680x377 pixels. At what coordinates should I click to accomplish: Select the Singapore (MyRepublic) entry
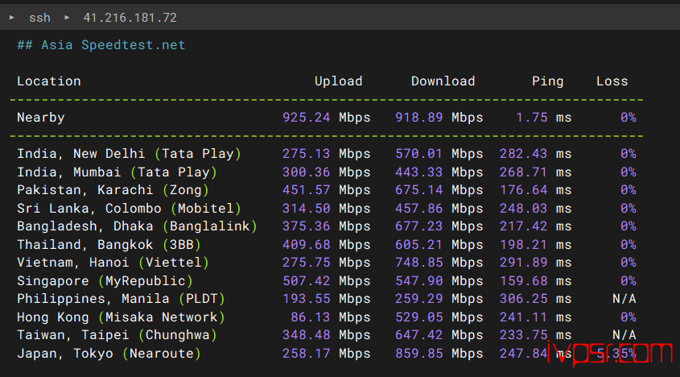coord(105,281)
